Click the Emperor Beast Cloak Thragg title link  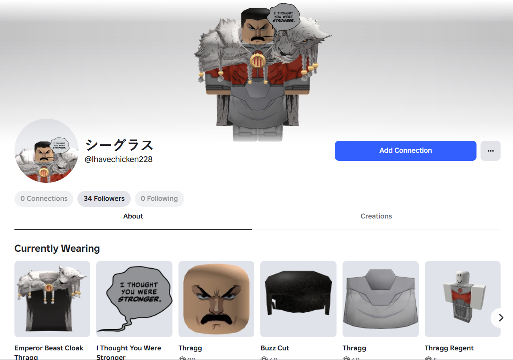49,352
